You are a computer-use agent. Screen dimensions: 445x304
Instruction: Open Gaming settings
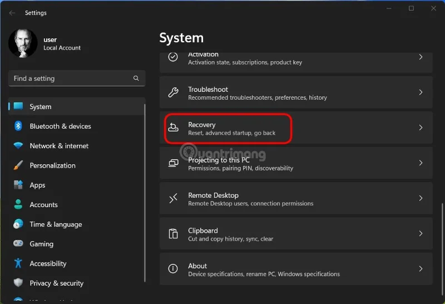tap(77, 244)
